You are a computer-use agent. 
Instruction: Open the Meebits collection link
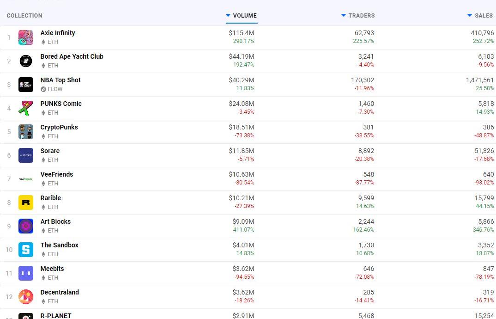52,269
